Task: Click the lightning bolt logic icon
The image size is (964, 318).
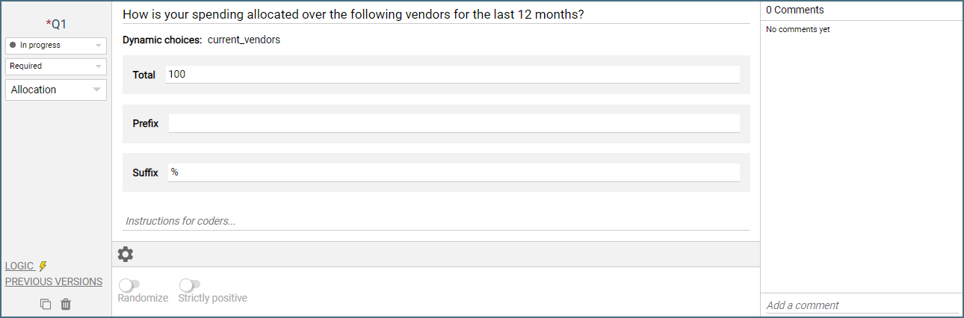Action: pos(43,266)
